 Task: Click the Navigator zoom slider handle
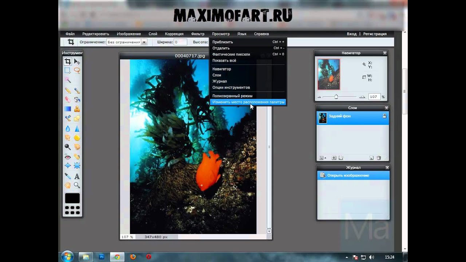336,97
